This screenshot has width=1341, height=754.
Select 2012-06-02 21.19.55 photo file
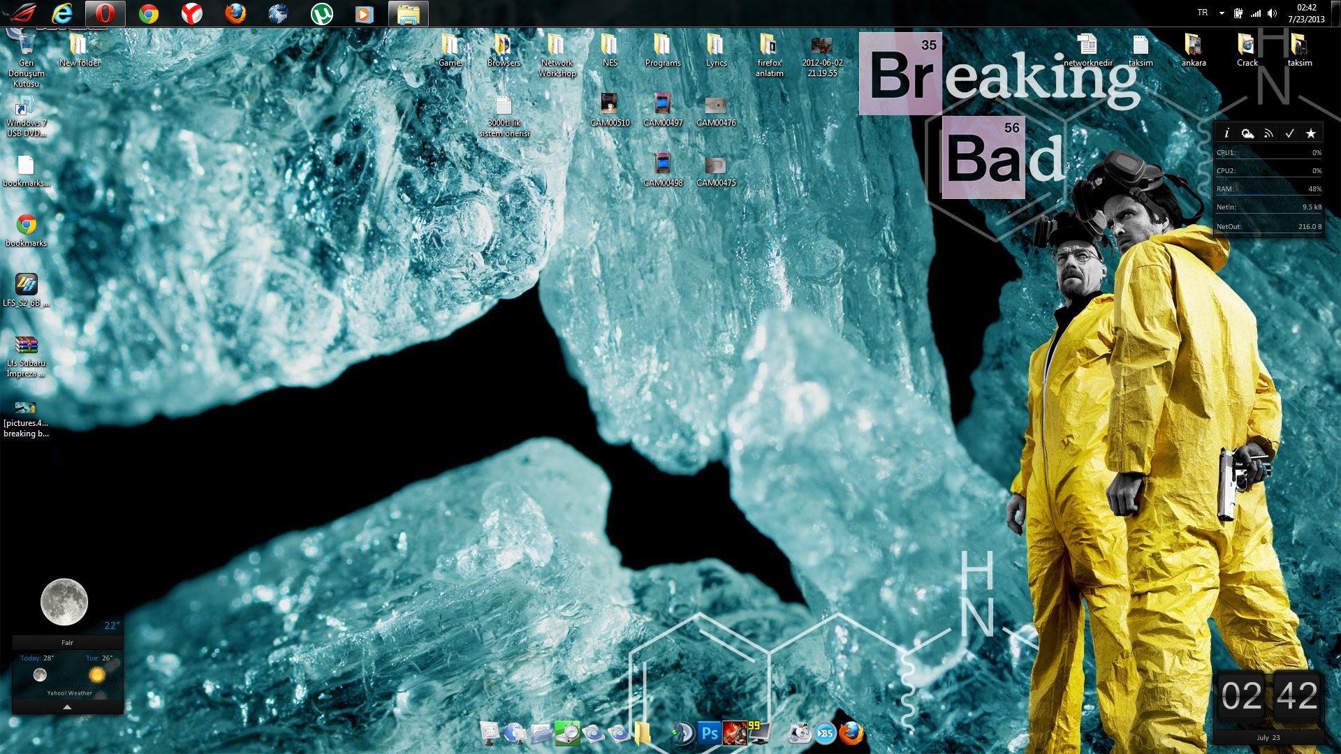(x=822, y=56)
